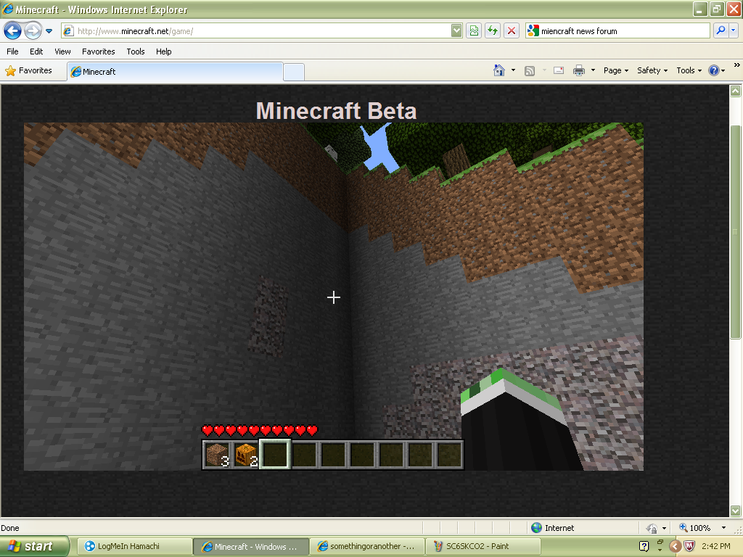Switch to somethingoranother taskbar button
Viewport: 743px width, 557px height.
(367, 546)
